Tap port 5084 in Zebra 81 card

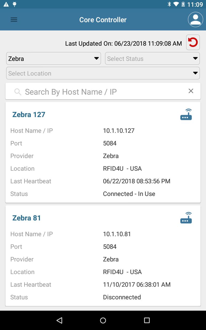[110, 247]
